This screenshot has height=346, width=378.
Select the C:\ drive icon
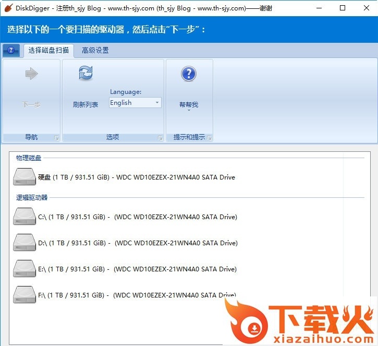(x=25, y=217)
